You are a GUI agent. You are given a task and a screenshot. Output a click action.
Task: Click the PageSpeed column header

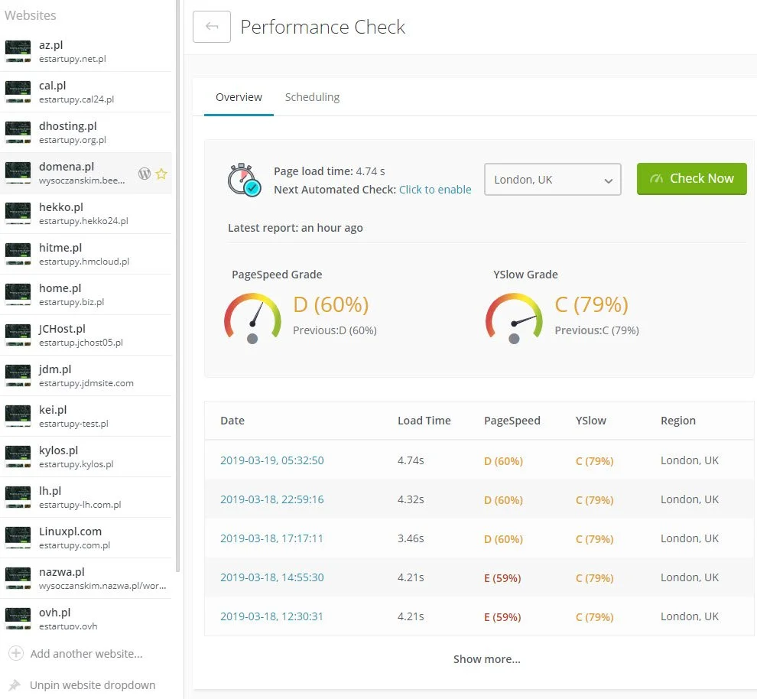(512, 421)
